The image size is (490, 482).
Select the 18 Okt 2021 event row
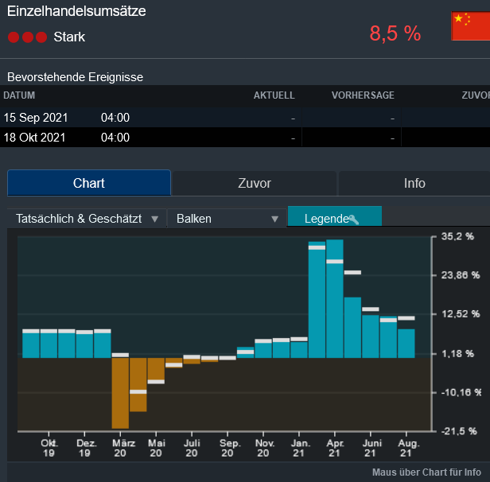[x=245, y=138]
